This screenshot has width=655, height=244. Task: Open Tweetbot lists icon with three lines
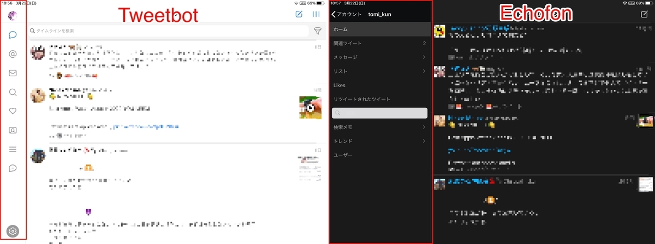click(x=13, y=149)
